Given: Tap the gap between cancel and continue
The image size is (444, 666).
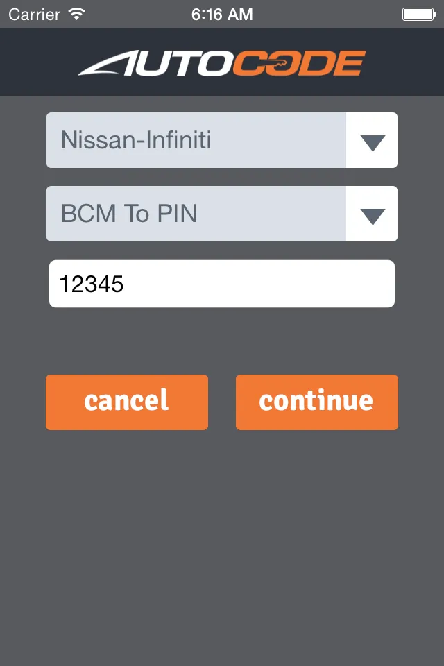Looking at the screenshot, I should coord(222,402).
